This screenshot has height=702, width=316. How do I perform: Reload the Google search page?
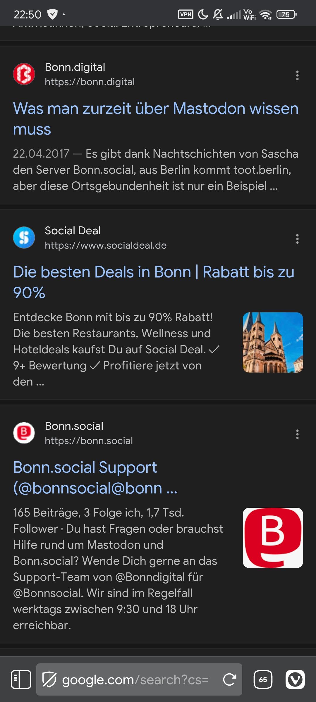(229, 679)
